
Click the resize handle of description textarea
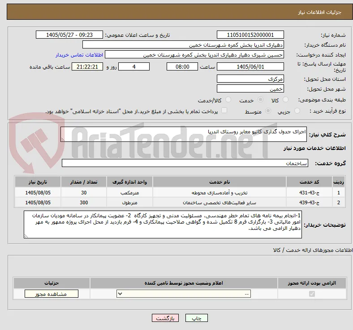[63, 140]
